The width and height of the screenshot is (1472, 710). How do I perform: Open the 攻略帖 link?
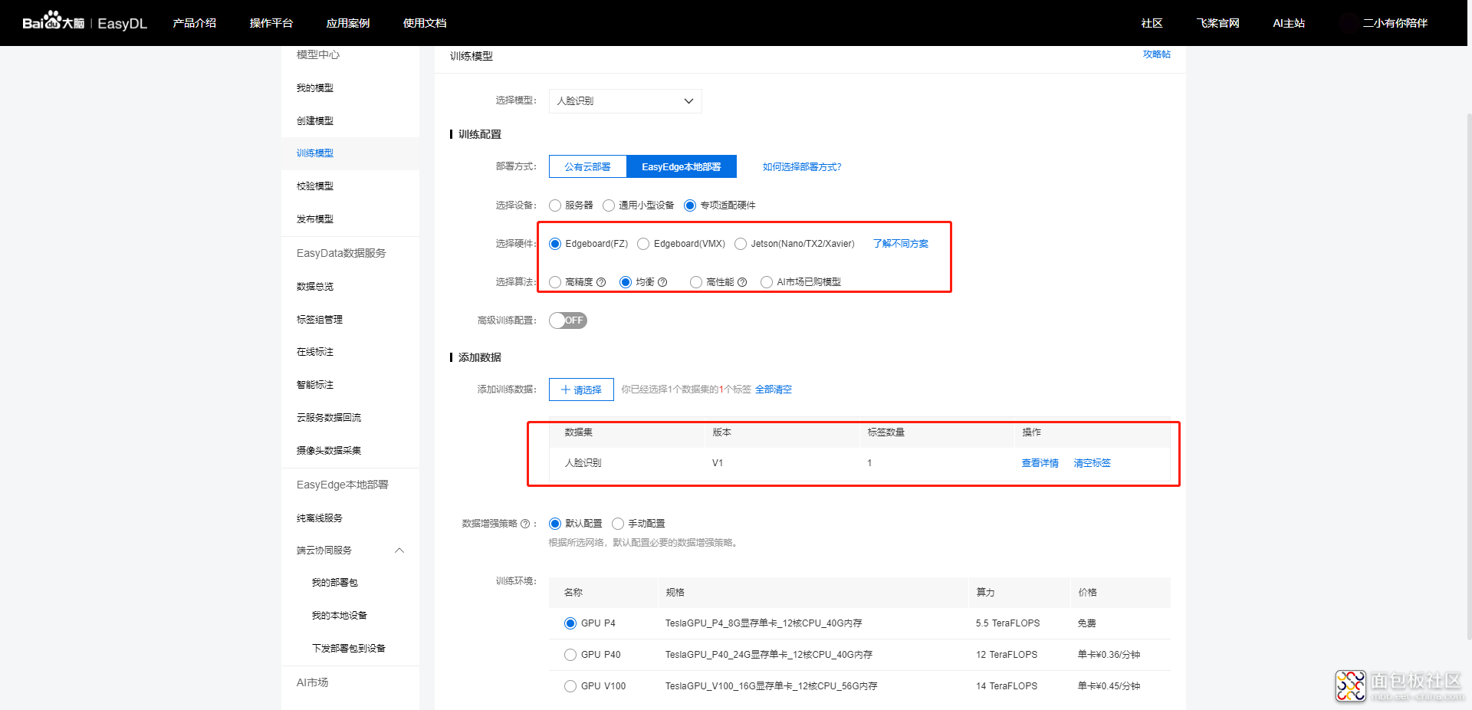(x=1157, y=54)
